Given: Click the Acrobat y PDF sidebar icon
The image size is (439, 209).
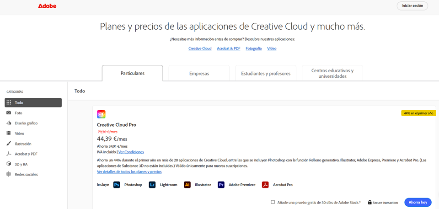Looking at the screenshot, I should pos(9,154).
